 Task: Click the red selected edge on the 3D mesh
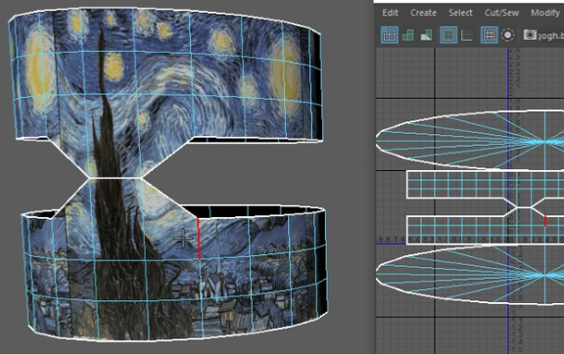click(199, 239)
